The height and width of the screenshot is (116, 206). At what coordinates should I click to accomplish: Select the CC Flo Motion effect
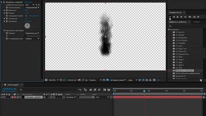[x=182, y=41]
